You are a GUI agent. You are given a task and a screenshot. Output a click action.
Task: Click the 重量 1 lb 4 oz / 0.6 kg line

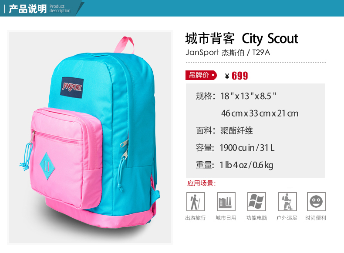pos(235,165)
